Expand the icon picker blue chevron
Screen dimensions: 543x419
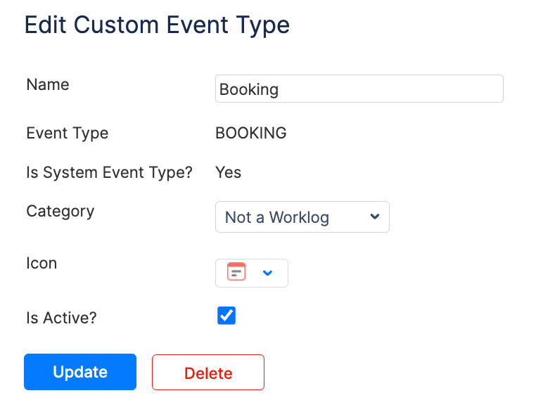click(x=267, y=273)
